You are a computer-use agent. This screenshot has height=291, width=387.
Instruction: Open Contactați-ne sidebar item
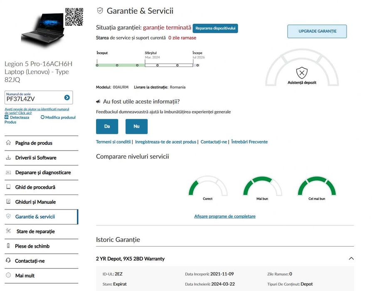(41, 261)
